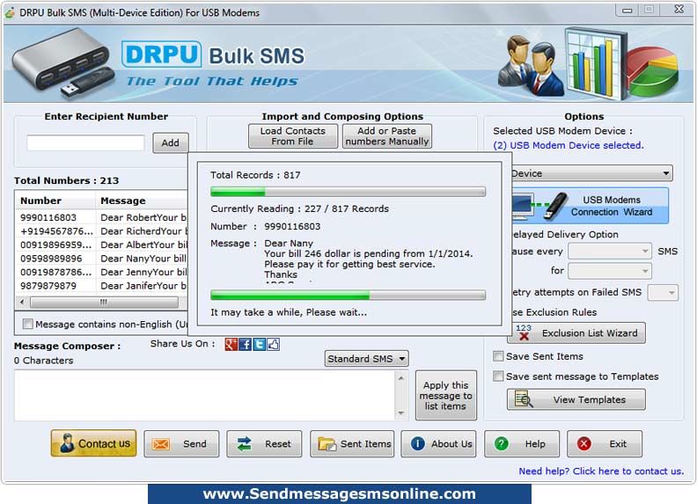Open the Sent Items folder

[x=352, y=443]
